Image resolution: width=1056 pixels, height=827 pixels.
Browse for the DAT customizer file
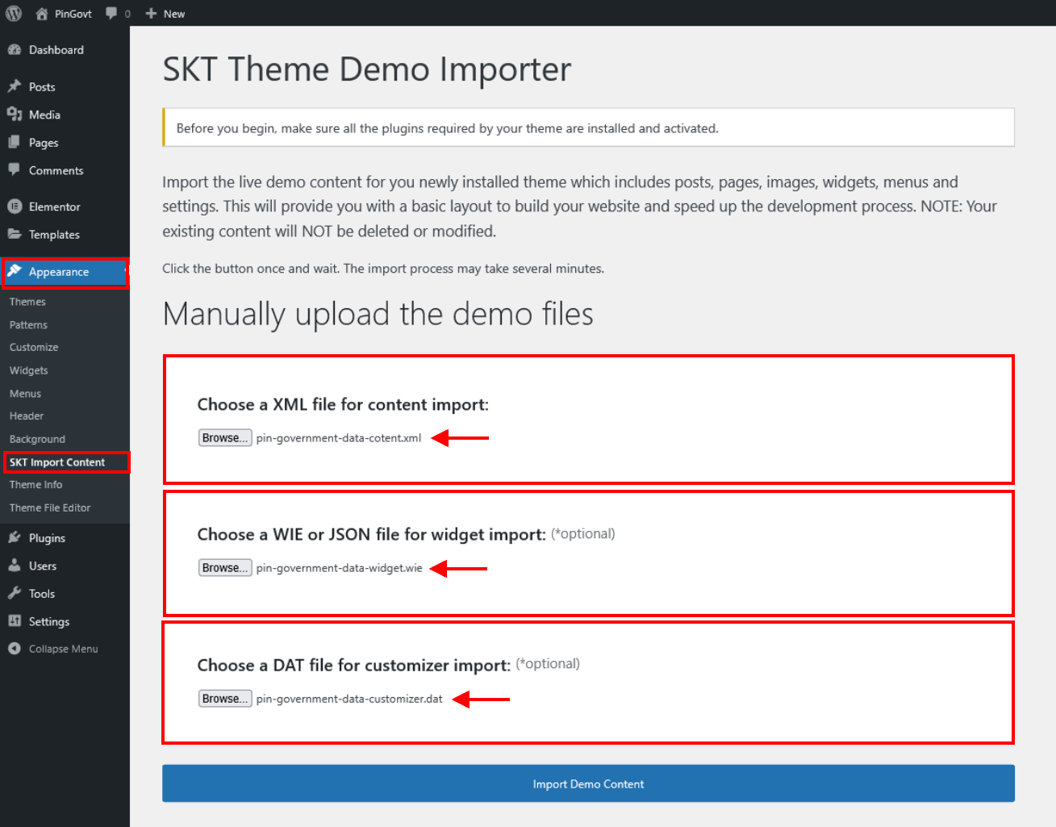coord(225,699)
